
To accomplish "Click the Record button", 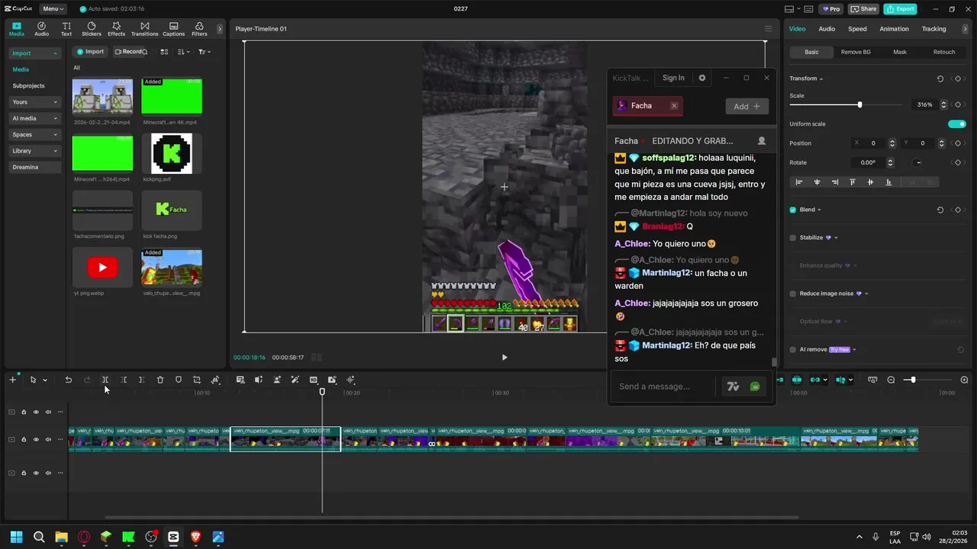I will point(130,52).
